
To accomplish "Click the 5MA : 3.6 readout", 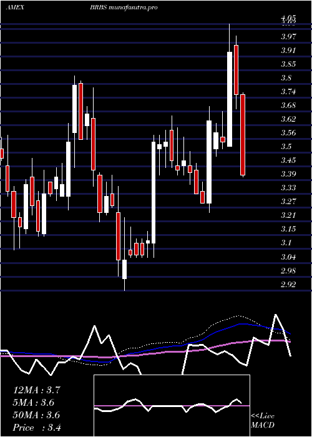I will tap(34, 403).
